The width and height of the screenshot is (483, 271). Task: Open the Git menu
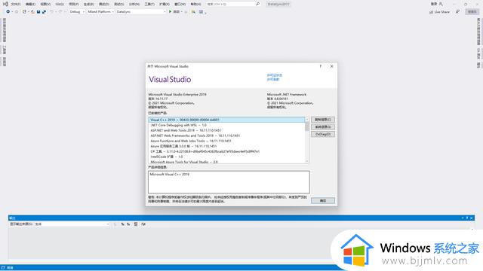[60, 4]
